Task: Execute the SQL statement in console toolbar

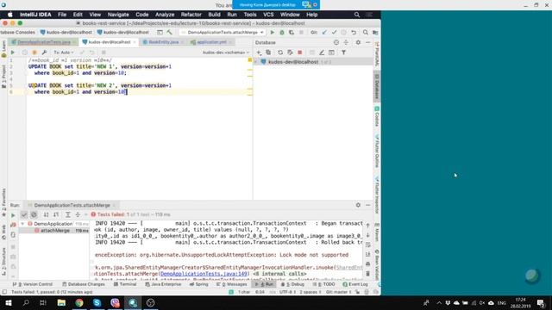Action: (x=13, y=53)
